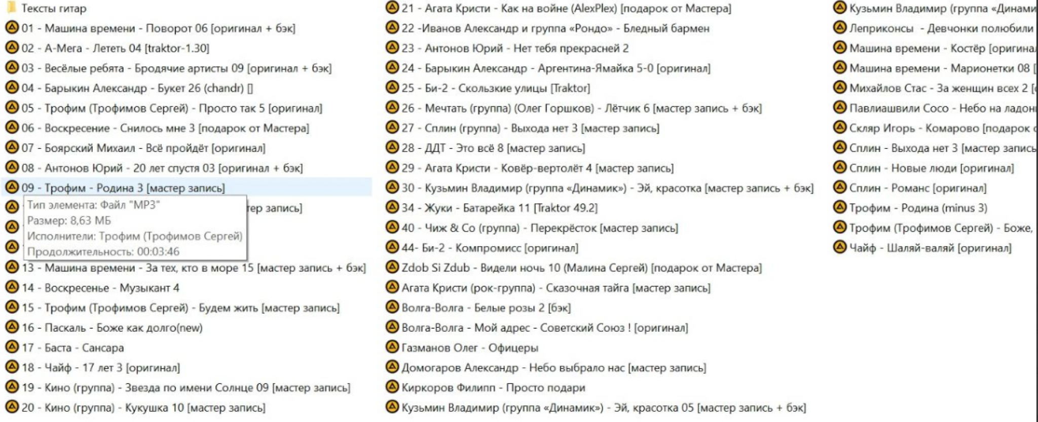Click icon next to 17 - Баста - Сансара
This screenshot has height=422, width=1038.
click(x=12, y=347)
